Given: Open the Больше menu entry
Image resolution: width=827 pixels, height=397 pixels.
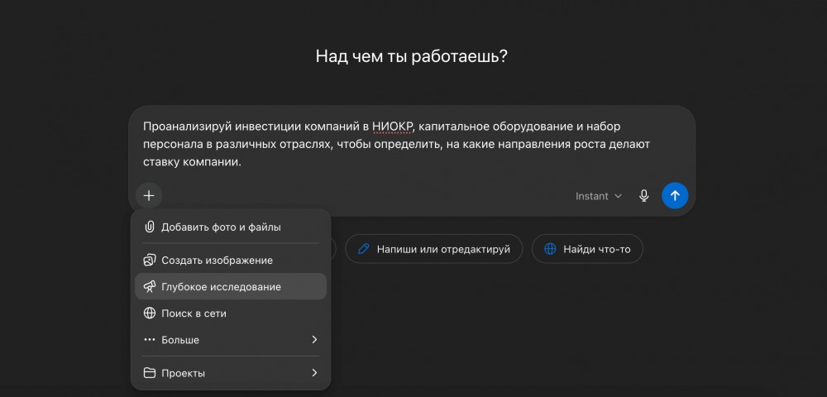Looking at the screenshot, I should (x=231, y=340).
